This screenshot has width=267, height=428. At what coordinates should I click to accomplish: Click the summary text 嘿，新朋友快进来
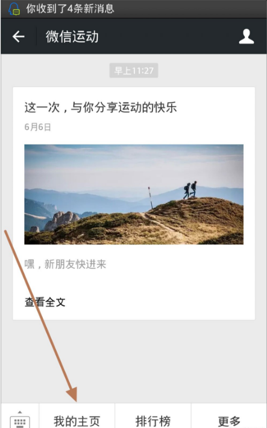[65, 264]
